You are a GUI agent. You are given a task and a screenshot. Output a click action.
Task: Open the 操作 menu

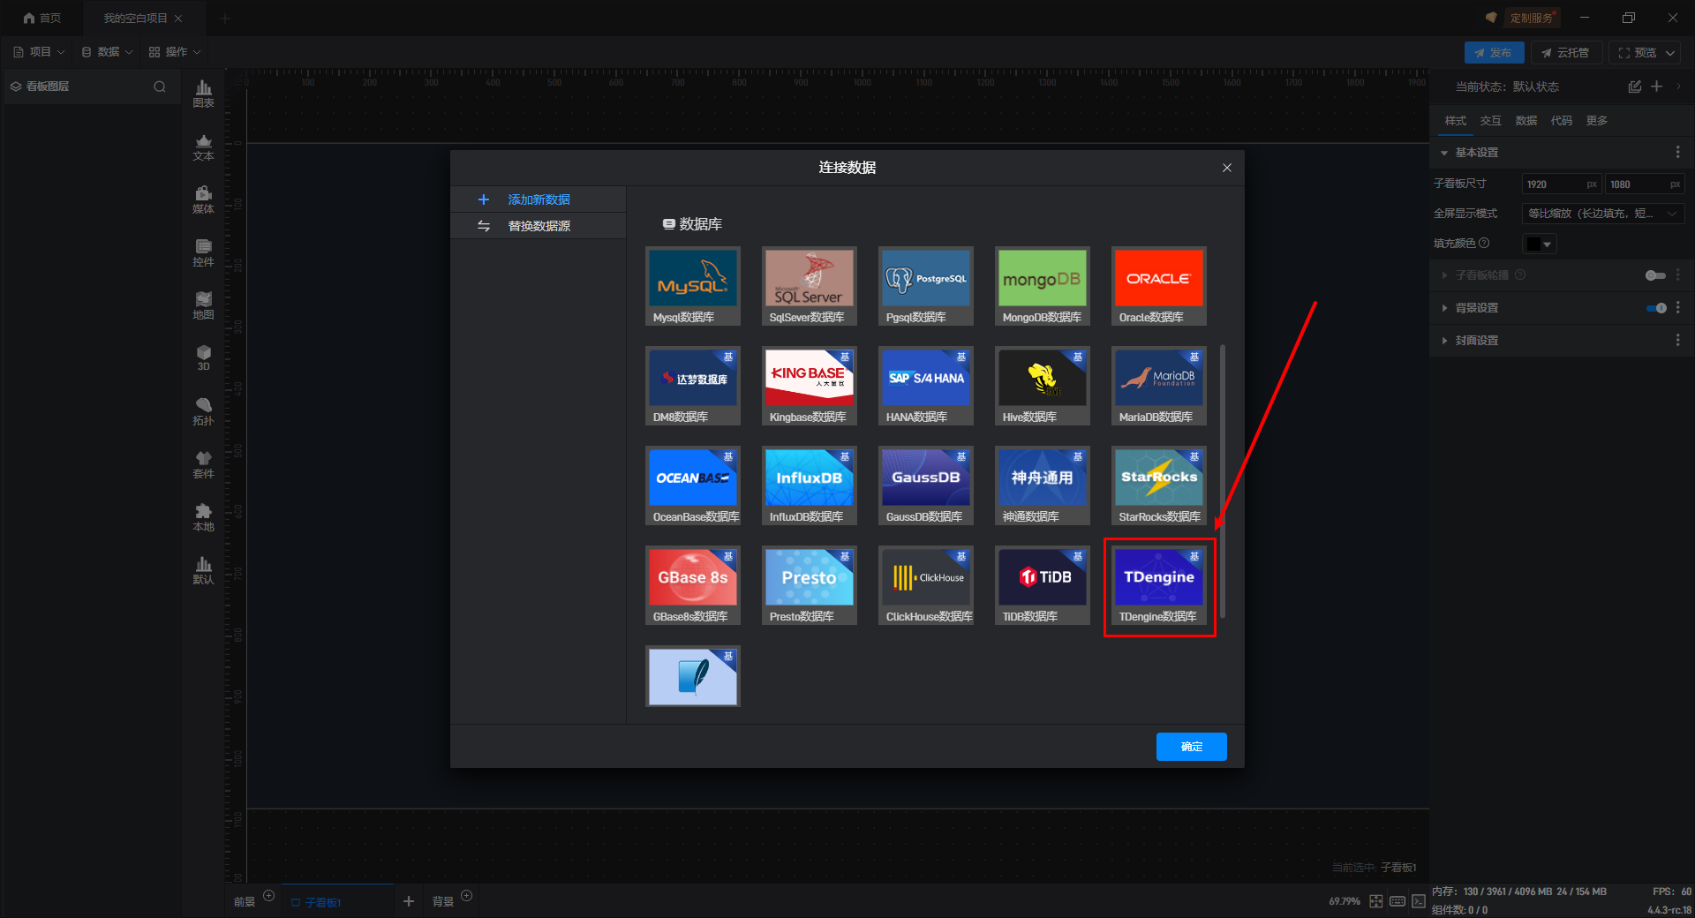(175, 52)
